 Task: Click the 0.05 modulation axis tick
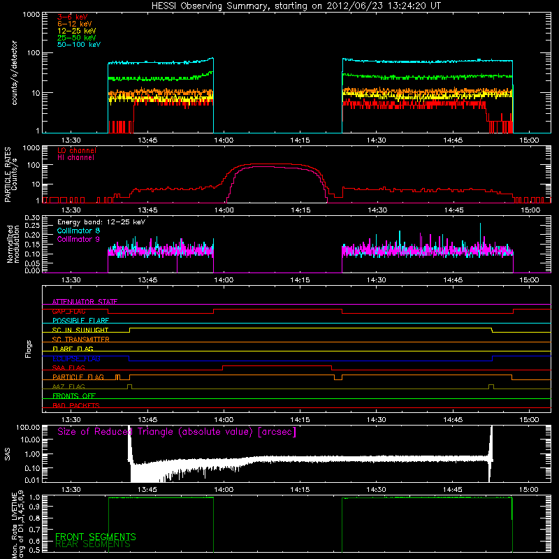click(x=31, y=263)
